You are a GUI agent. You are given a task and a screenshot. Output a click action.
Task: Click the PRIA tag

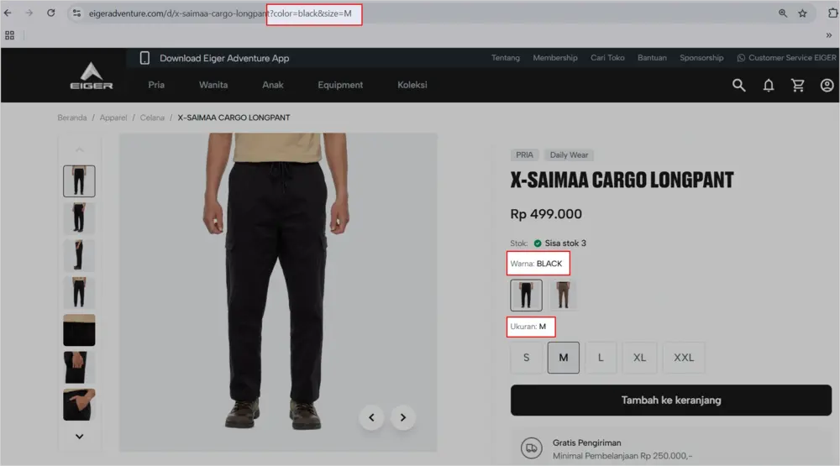pos(524,154)
